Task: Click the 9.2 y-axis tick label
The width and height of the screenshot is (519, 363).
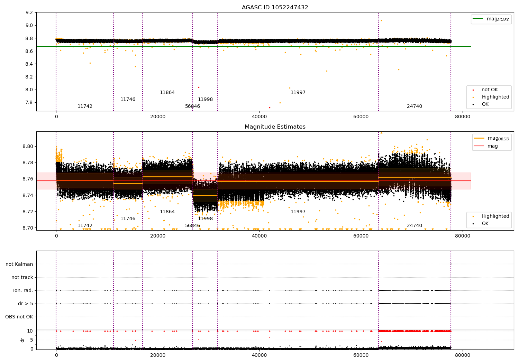Action: click(29, 12)
